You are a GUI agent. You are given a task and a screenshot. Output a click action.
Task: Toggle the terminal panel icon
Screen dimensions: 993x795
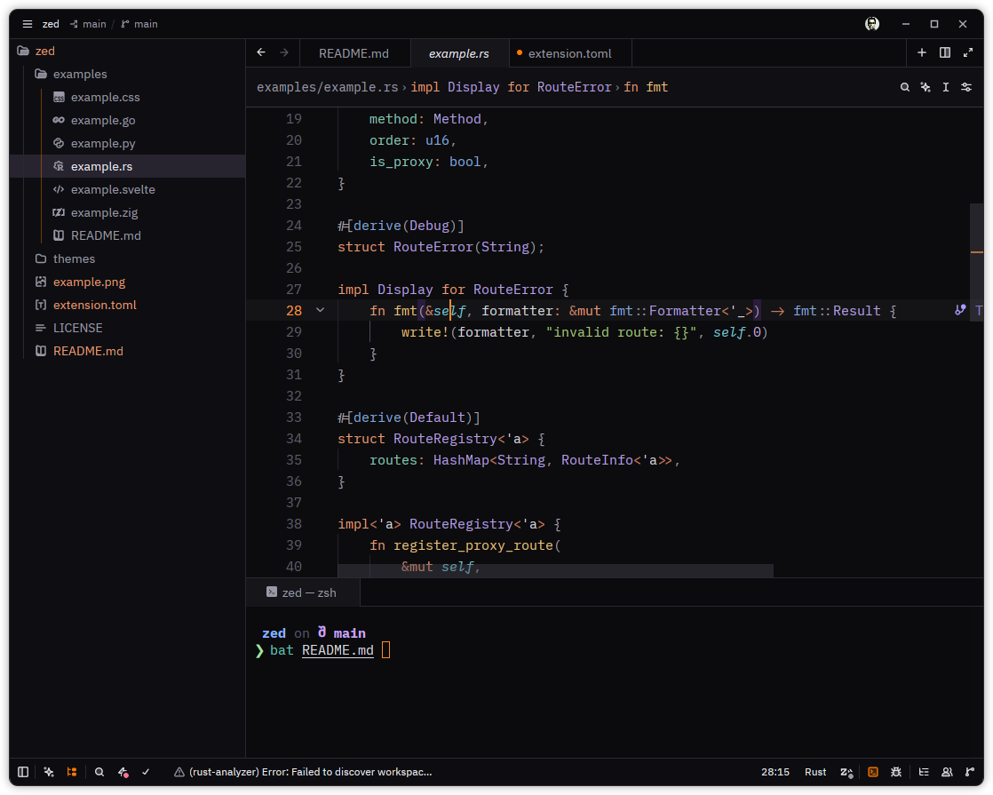point(873,772)
